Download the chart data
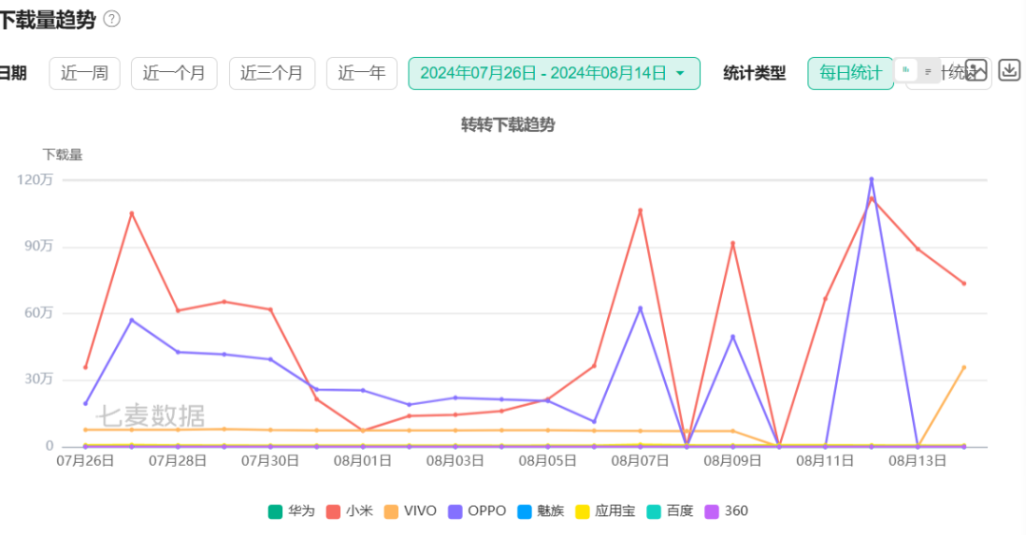 [x=1009, y=70]
